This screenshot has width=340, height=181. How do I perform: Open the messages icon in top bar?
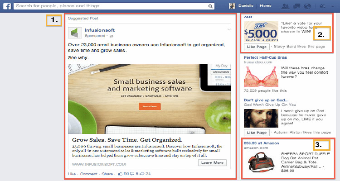(296, 6)
